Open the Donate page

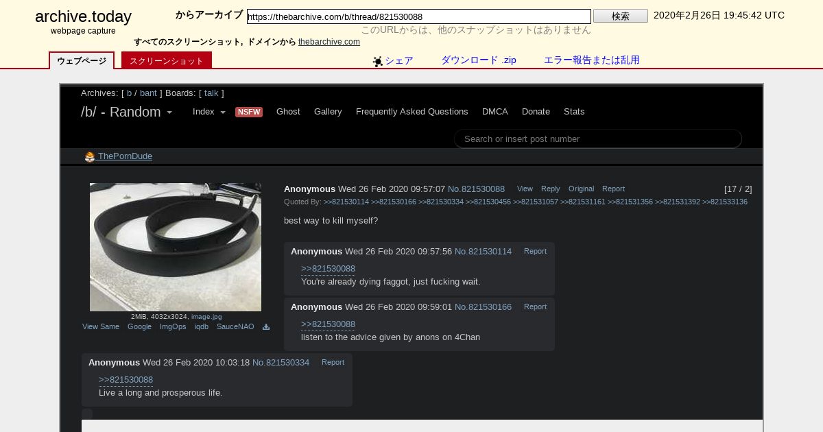536,112
